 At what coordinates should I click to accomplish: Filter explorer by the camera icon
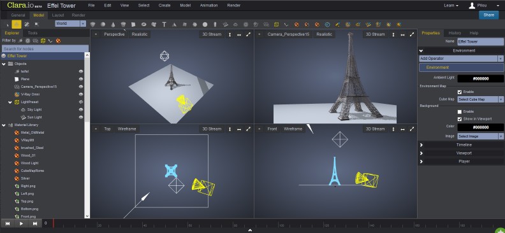(x=36, y=41)
